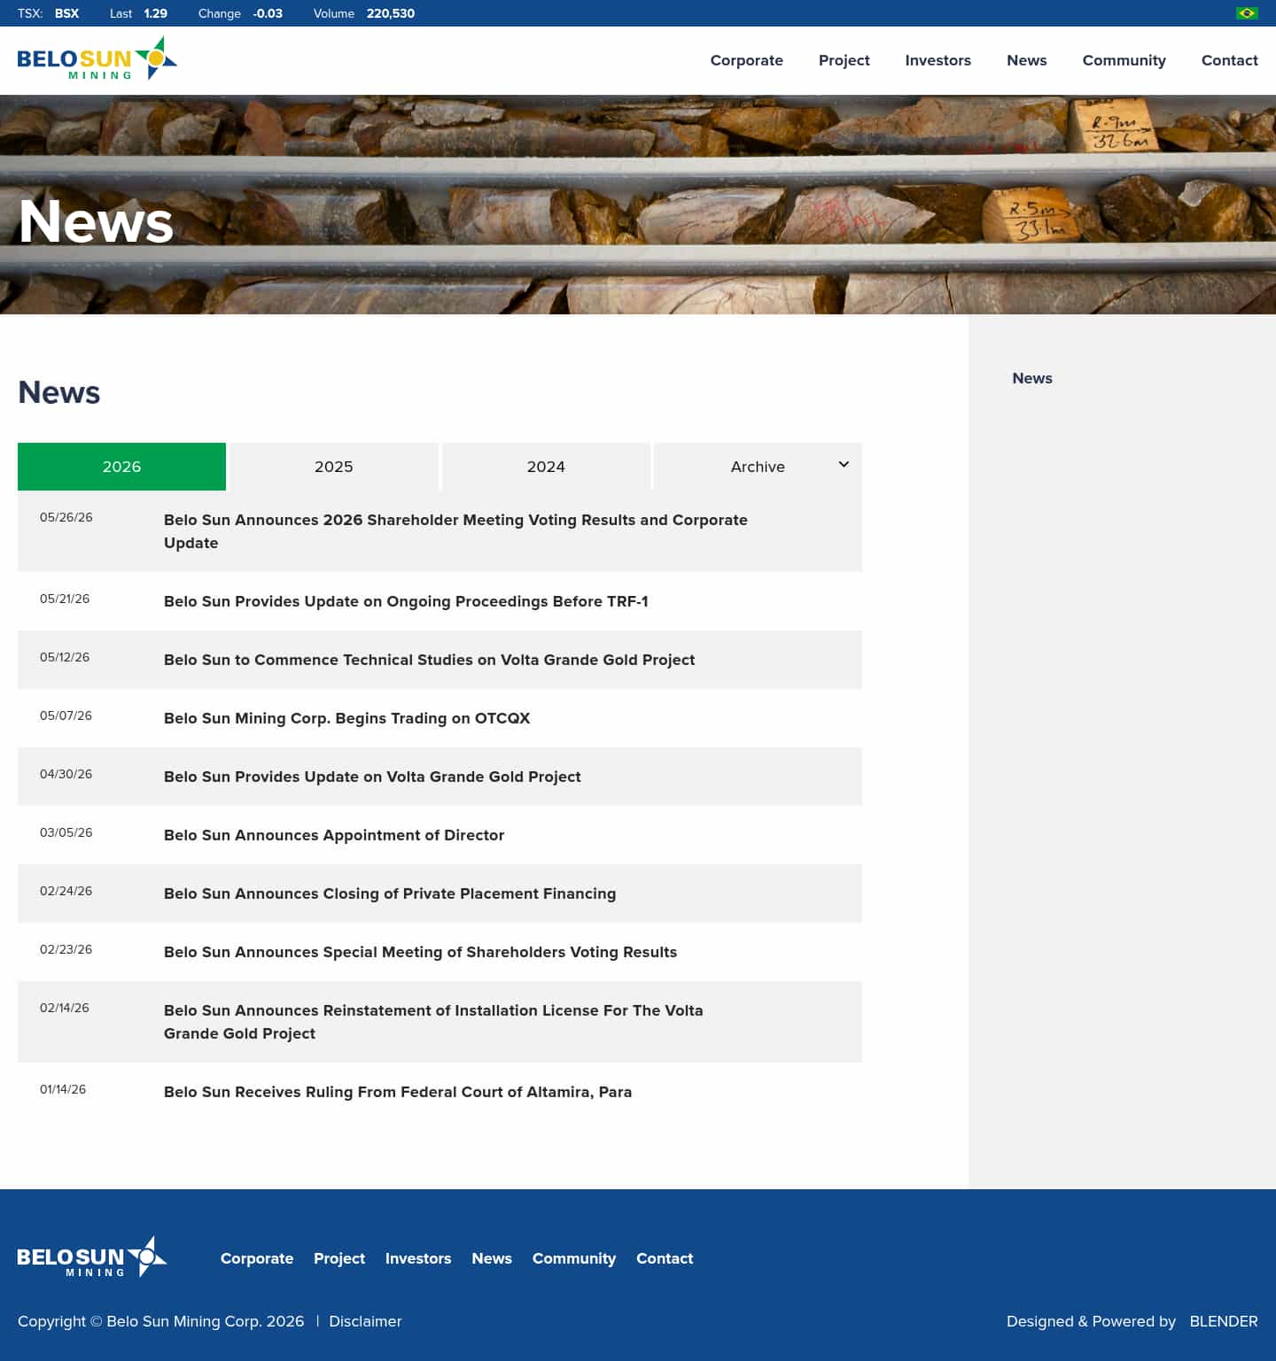1276x1361 pixels.
Task: Click the Belo Sun Mining header logo
Action: [97, 59]
